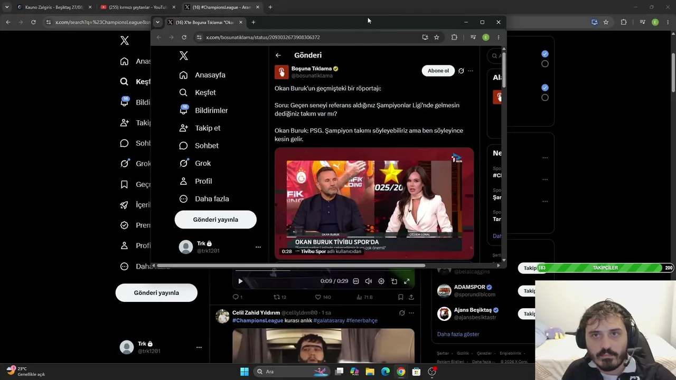Like the post with 140 likes
This screenshot has width=676, height=380.
323,297
